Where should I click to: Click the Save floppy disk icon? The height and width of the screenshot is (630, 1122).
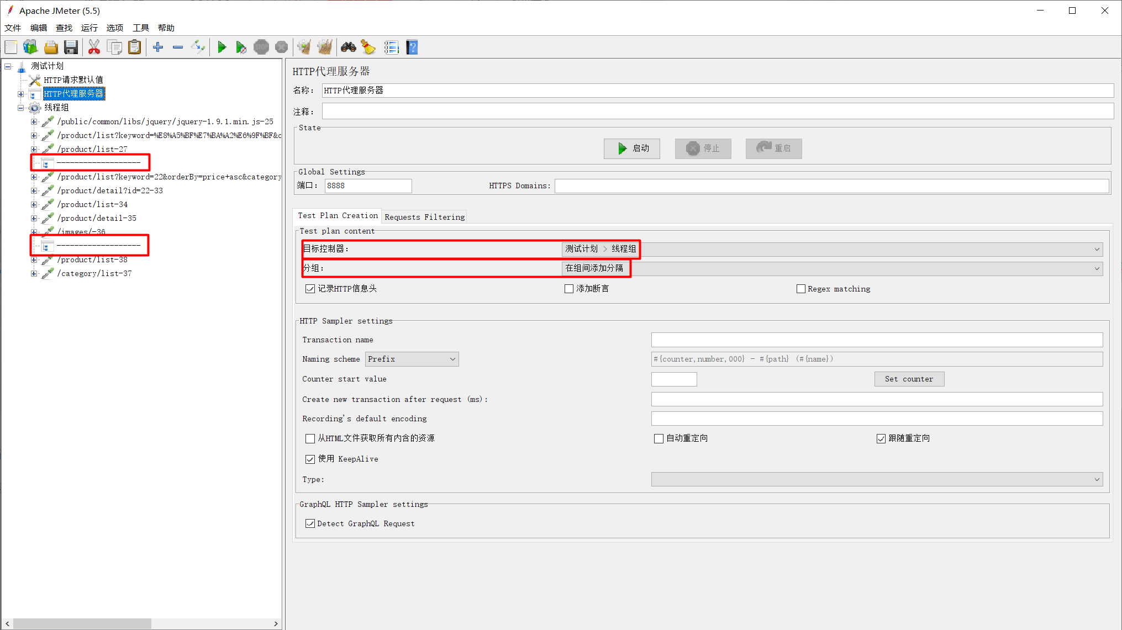tap(71, 47)
